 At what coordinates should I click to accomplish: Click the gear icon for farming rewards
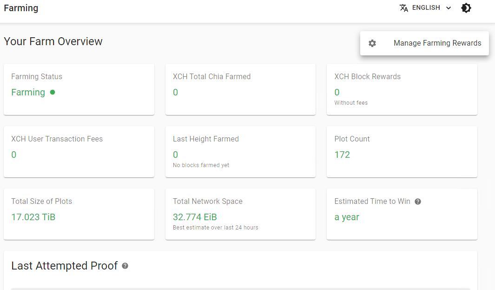pos(372,43)
